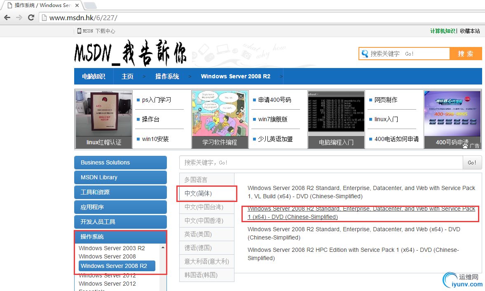
Task: Open ps入门学习 link
Action: click(157, 100)
